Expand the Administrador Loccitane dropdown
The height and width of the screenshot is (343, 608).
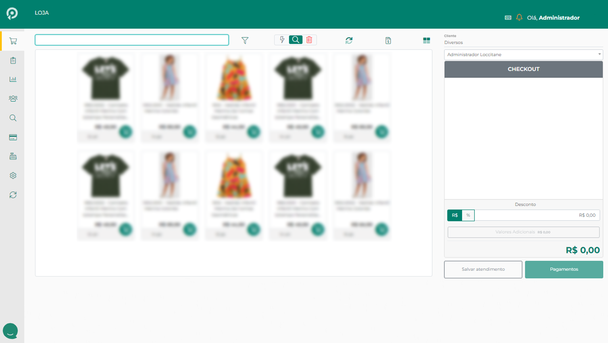tap(523, 54)
